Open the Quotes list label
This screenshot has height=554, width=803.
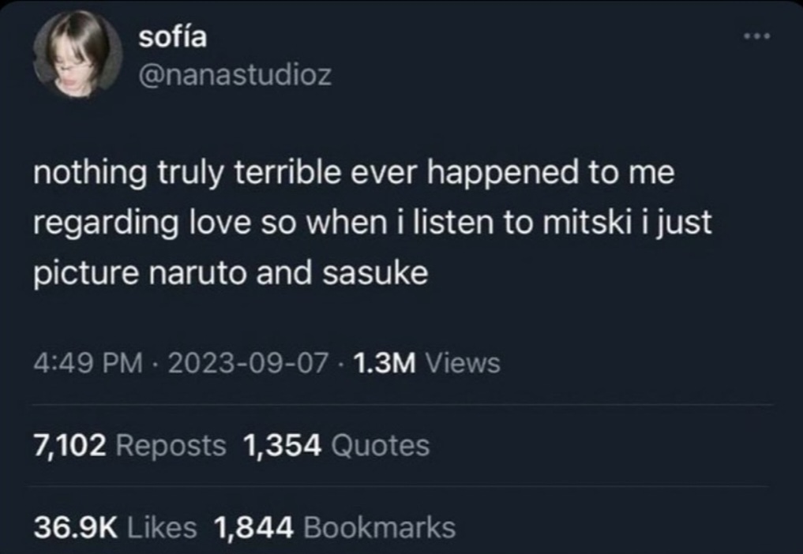[381, 446]
